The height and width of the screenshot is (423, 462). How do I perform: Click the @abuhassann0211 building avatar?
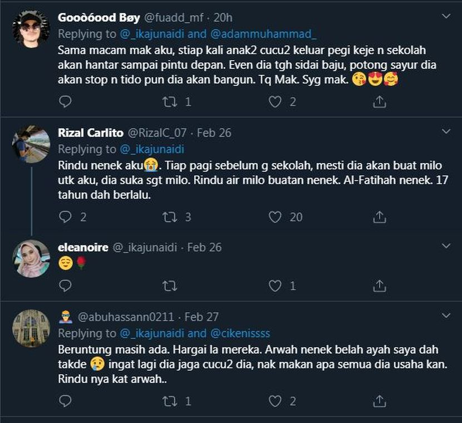[x=31, y=328]
